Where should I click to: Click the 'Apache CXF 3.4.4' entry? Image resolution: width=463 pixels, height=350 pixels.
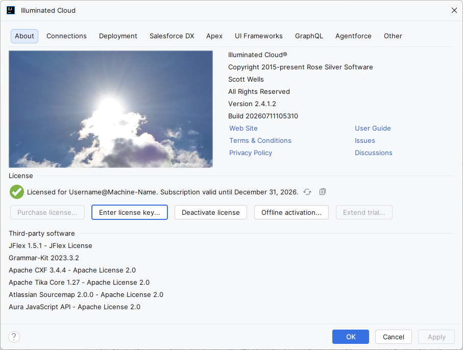(72, 270)
